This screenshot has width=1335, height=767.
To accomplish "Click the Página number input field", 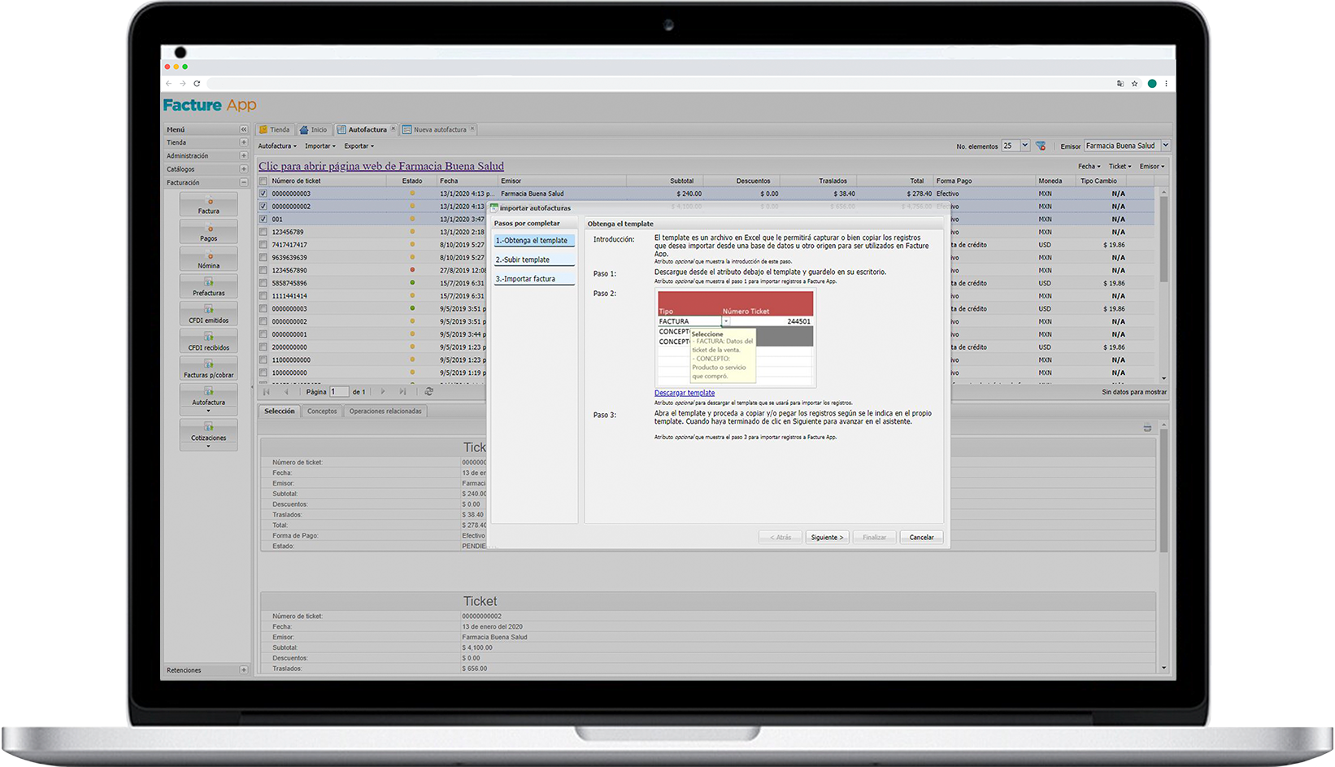I will [x=338, y=392].
